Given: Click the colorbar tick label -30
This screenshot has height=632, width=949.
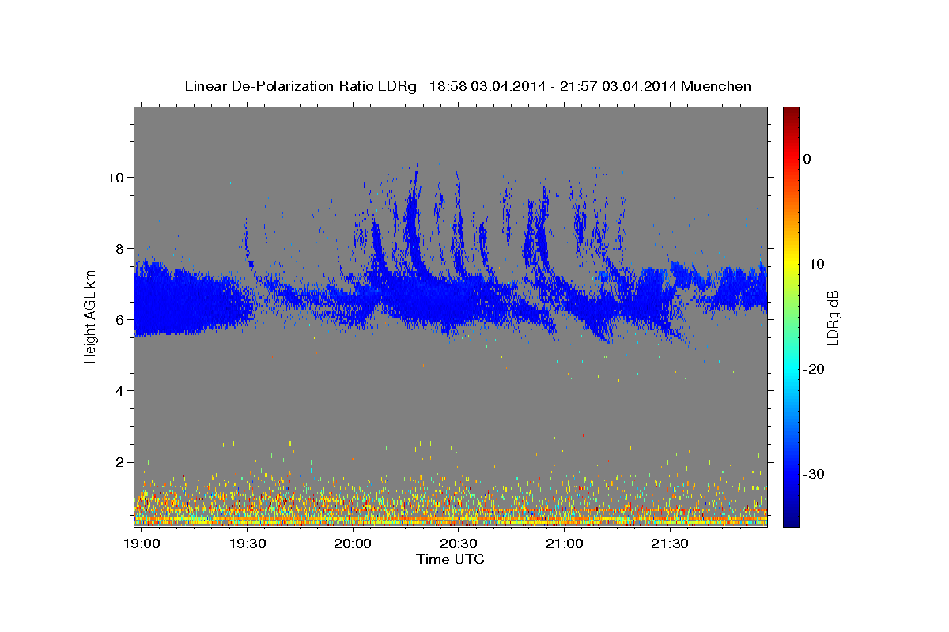Looking at the screenshot, I should click(x=815, y=474).
